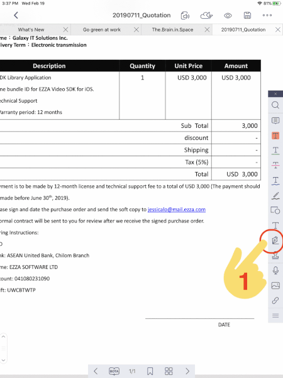283x378 pixels.
Task: Open the page thumbnails grid view
Action: coord(169,371)
